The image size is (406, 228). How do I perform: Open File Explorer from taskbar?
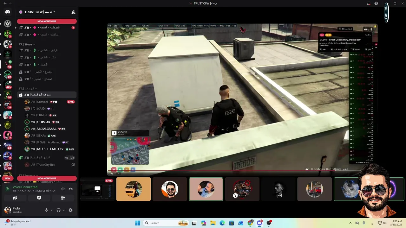213,223
